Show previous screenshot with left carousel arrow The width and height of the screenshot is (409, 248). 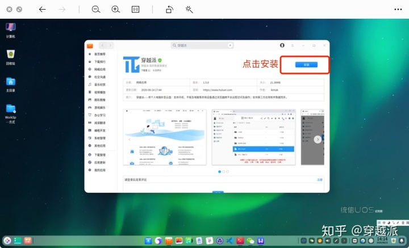[x=130, y=140]
